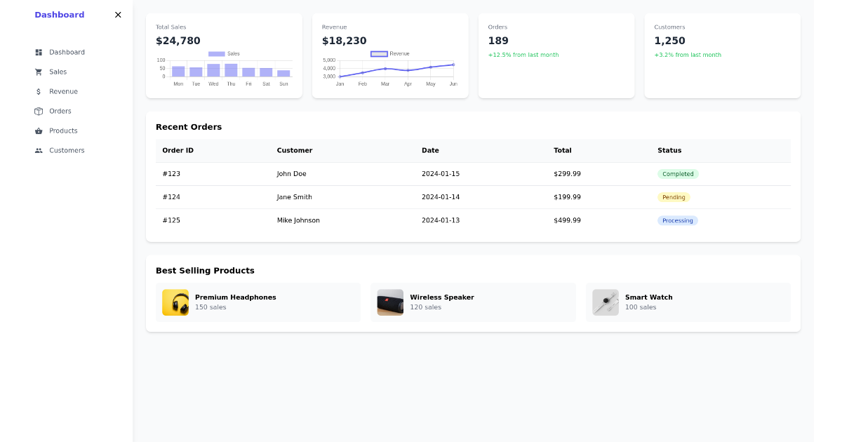
Task: Collapse the sidebar with the X control
Action: tap(118, 15)
